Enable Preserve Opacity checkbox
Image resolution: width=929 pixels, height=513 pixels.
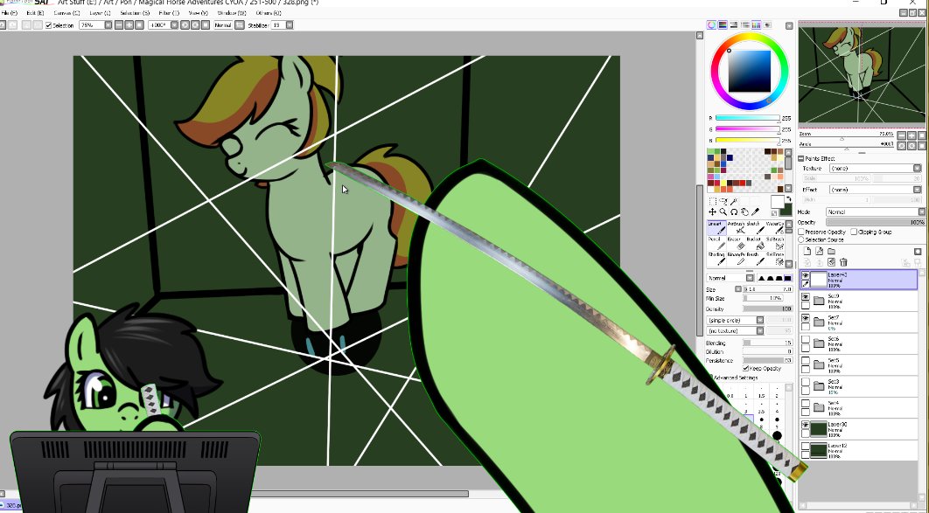pyautogui.click(x=801, y=232)
